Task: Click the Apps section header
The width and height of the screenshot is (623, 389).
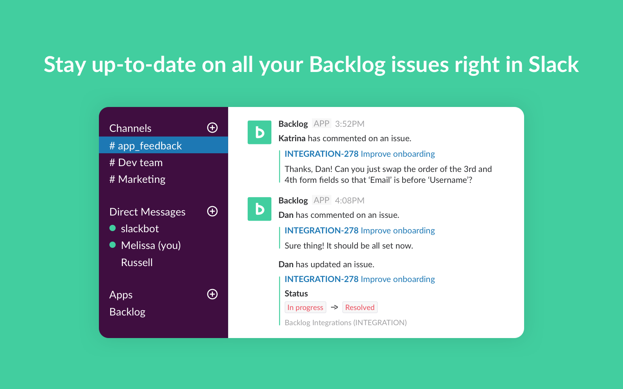Action: (x=121, y=295)
